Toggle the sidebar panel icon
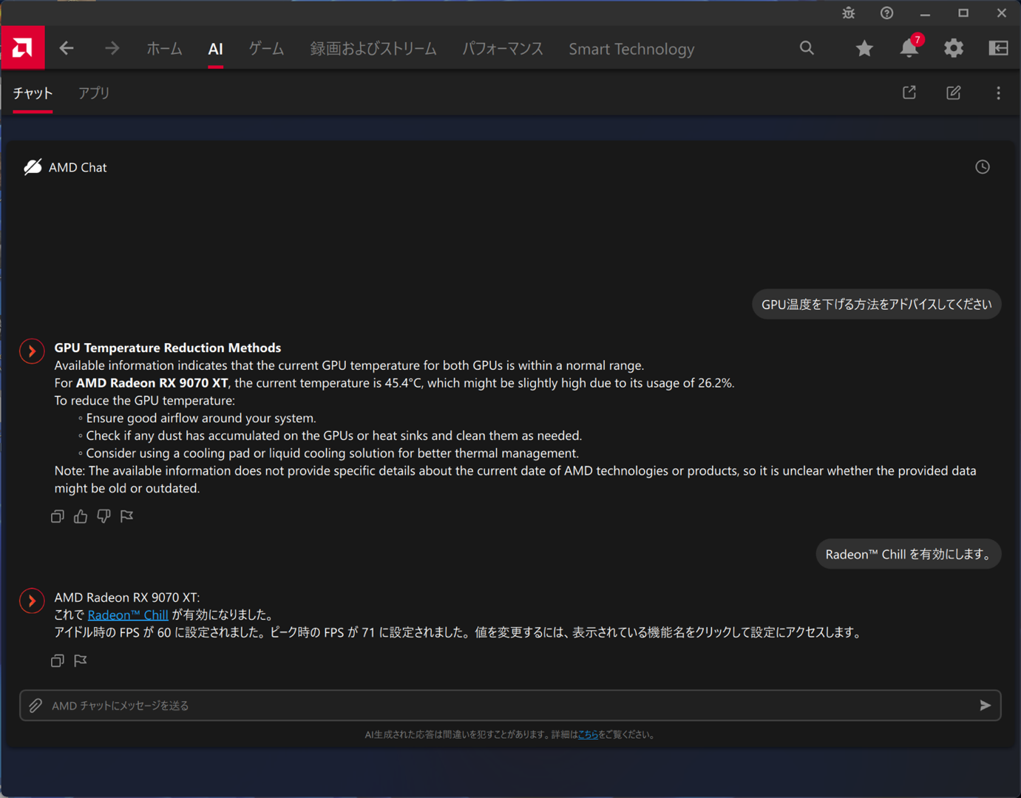Image resolution: width=1021 pixels, height=798 pixels. 998,49
